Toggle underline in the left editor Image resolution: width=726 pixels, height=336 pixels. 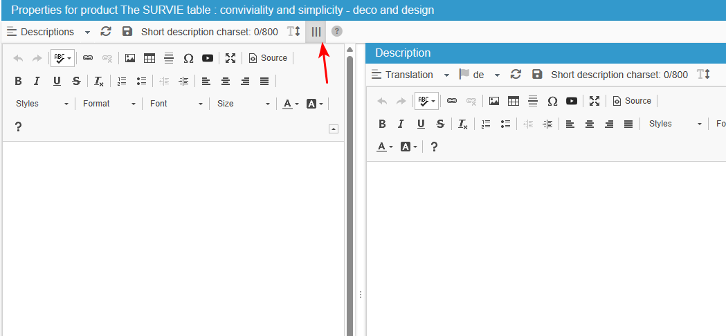pos(57,82)
